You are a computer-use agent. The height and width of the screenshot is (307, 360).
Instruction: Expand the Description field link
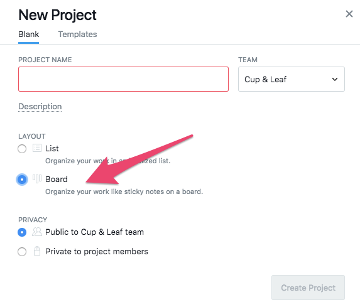40,107
